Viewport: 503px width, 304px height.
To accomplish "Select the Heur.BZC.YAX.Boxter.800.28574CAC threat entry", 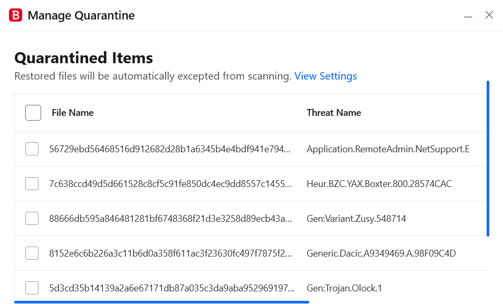I will point(379,184).
